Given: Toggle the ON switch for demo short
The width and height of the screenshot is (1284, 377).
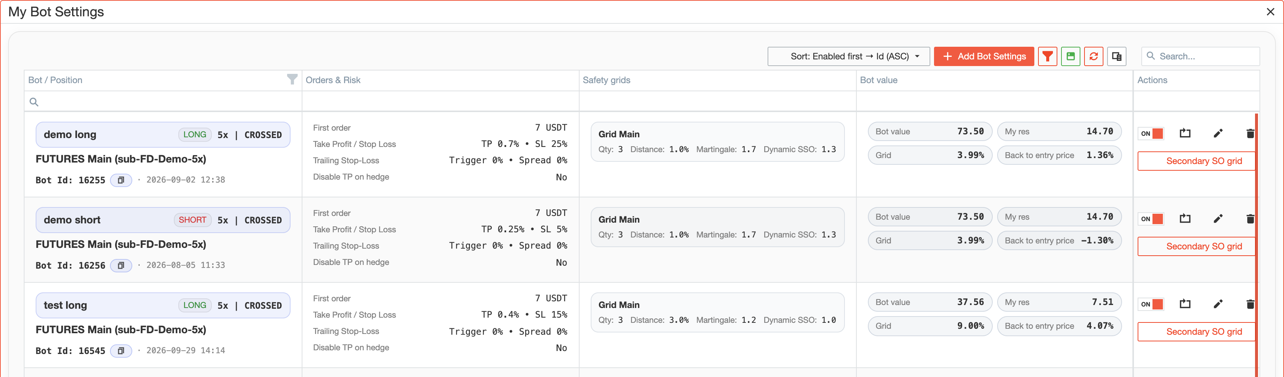Looking at the screenshot, I should point(1151,219).
